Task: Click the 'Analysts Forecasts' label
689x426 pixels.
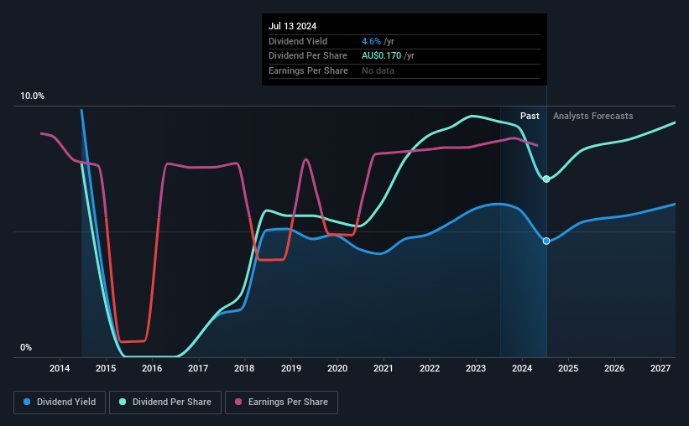Action: pos(592,116)
